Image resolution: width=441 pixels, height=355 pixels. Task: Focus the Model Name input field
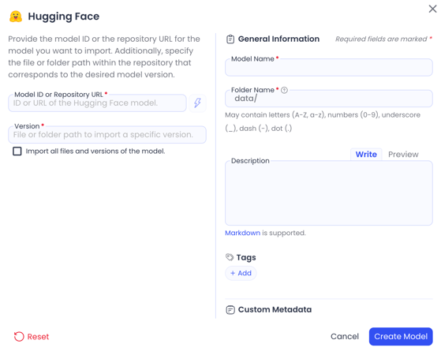329,68
